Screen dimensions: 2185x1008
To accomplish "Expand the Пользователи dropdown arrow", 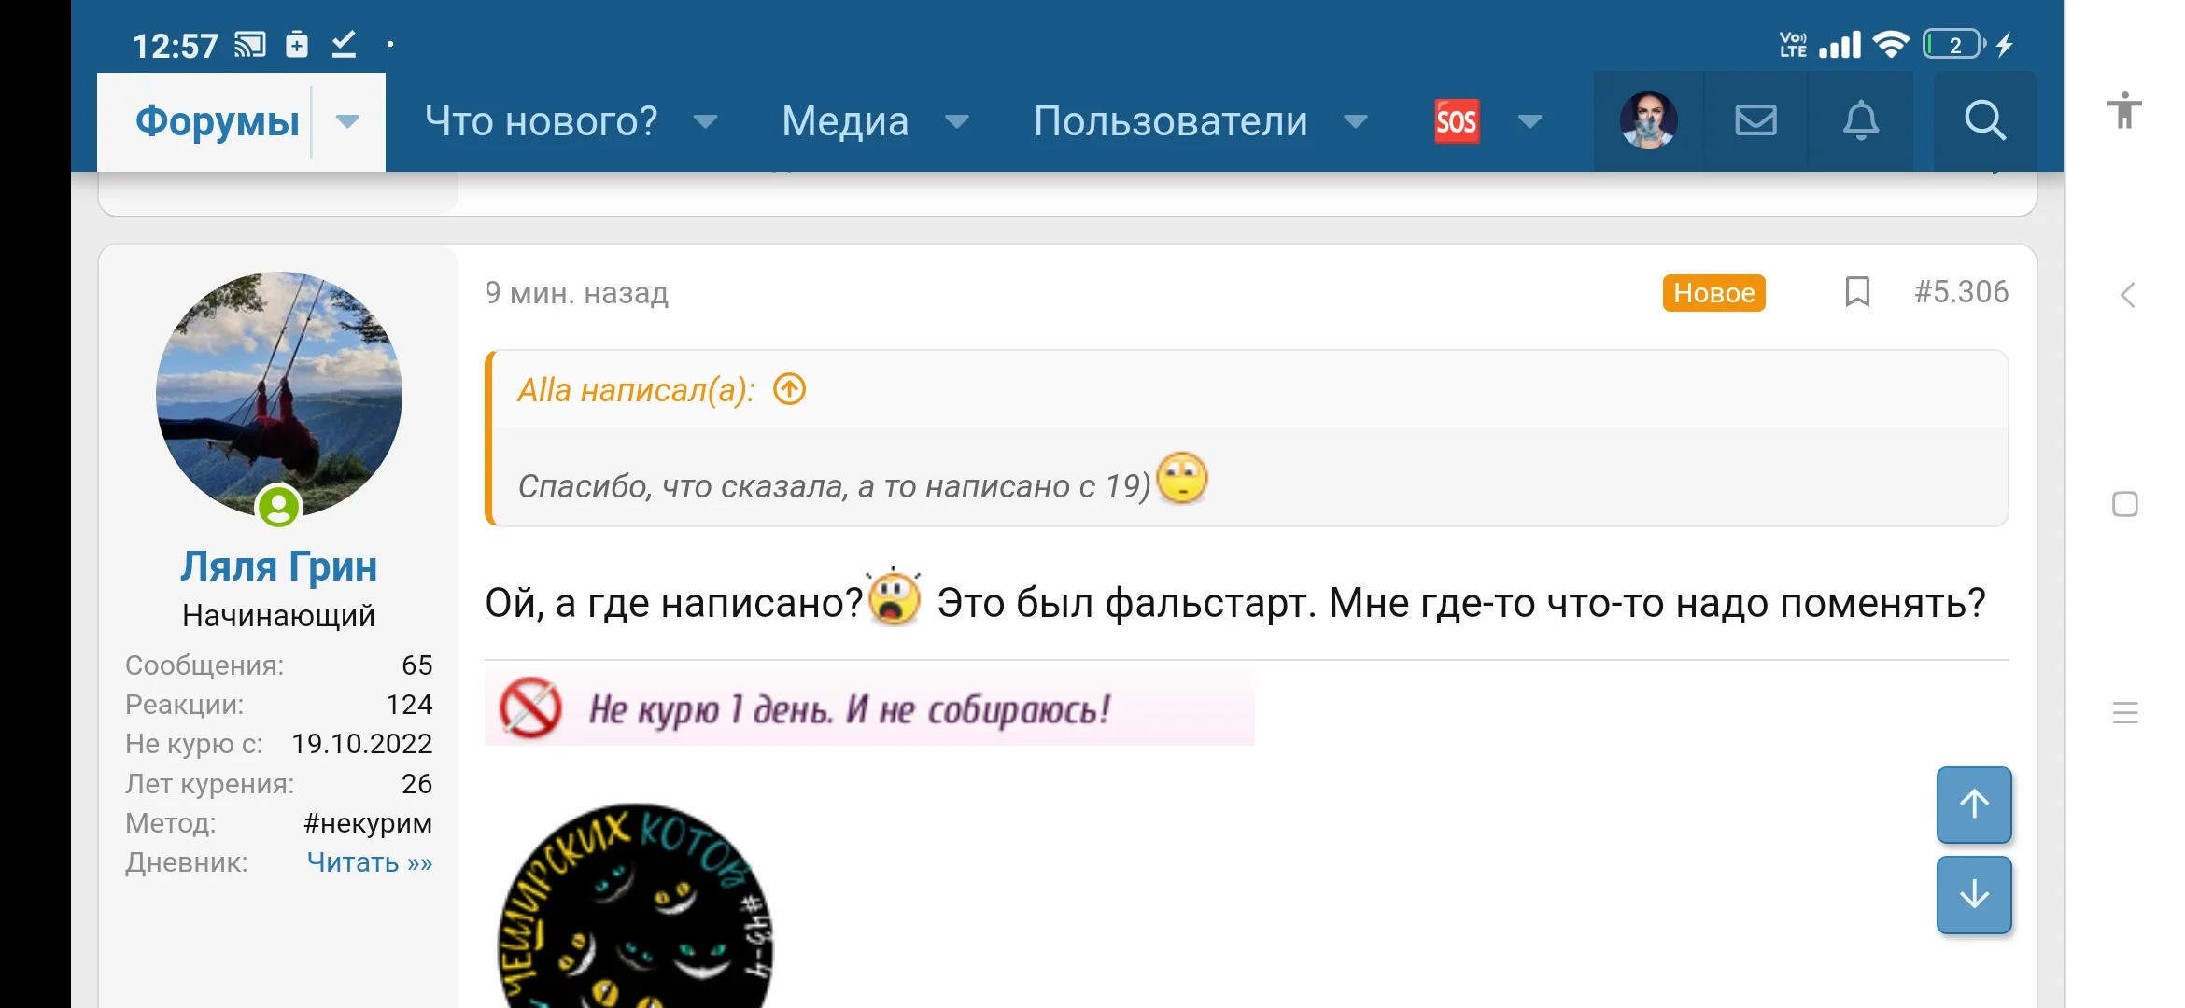I will (x=1356, y=122).
